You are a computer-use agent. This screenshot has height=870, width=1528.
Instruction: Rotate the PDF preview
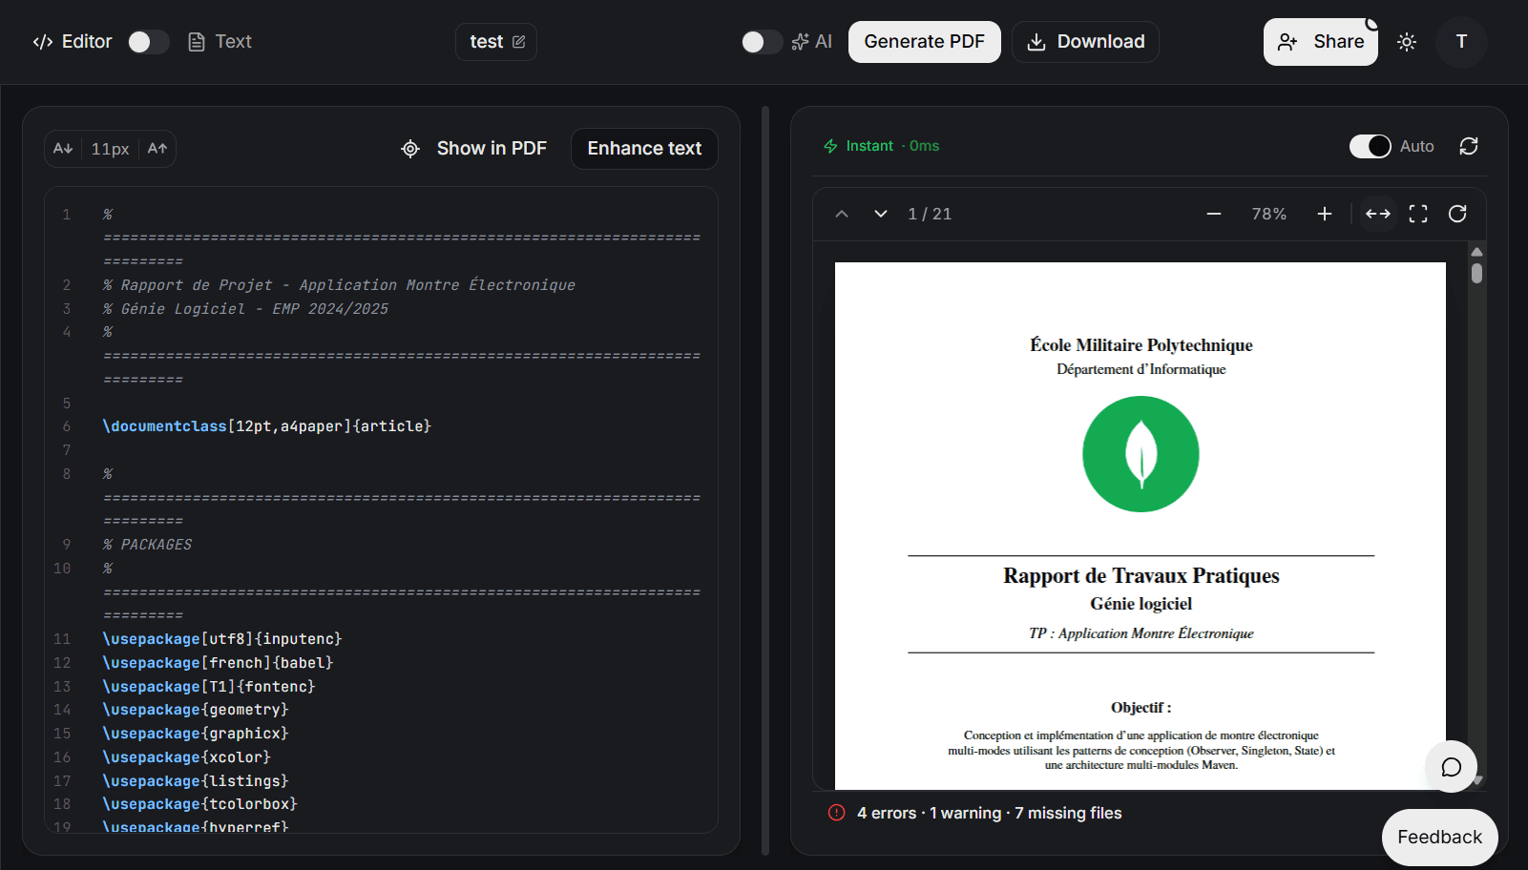[x=1457, y=214]
